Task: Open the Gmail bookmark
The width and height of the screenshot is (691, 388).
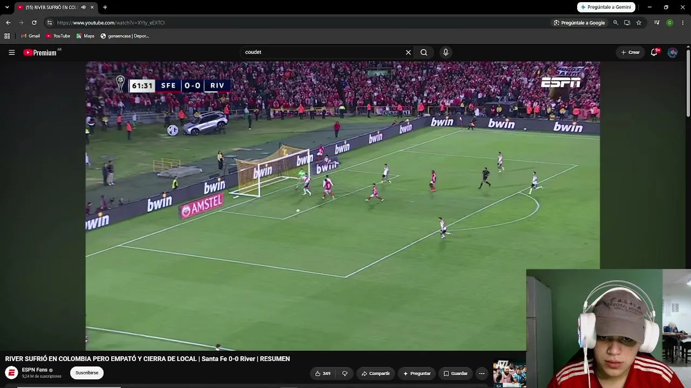Action: (x=30, y=36)
